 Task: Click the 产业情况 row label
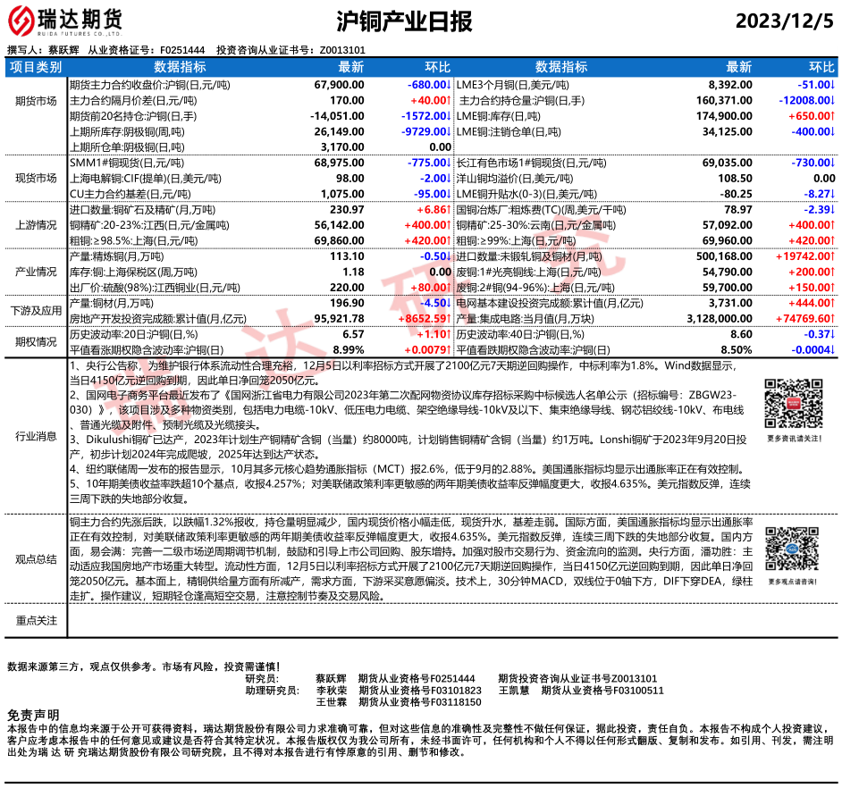pyautogui.click(x=36, y=272)
